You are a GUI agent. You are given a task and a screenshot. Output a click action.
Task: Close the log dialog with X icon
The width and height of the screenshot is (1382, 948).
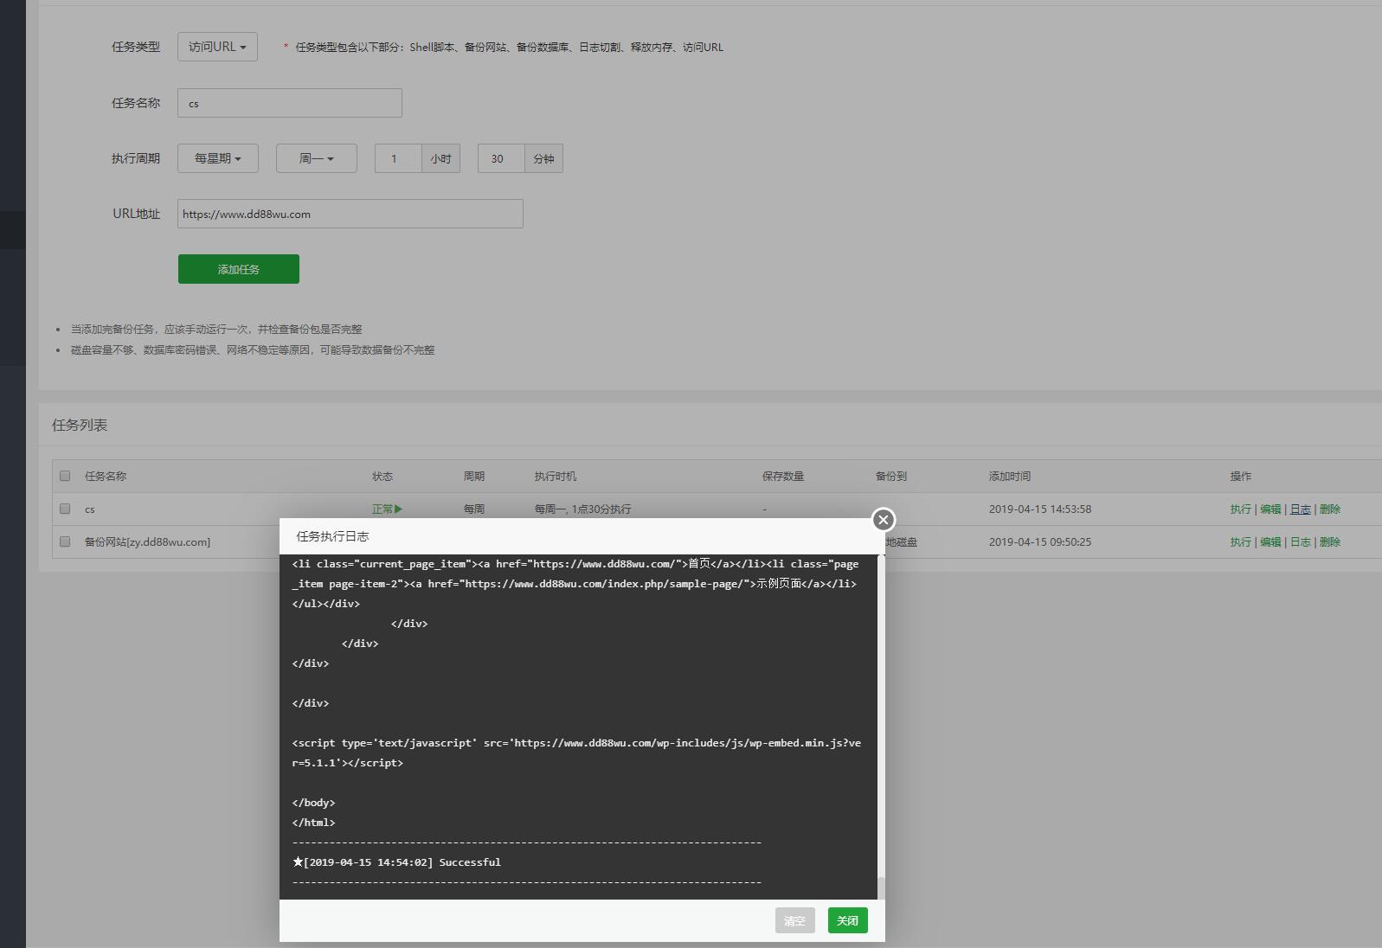pyautogui.click(x=883, y=520)
